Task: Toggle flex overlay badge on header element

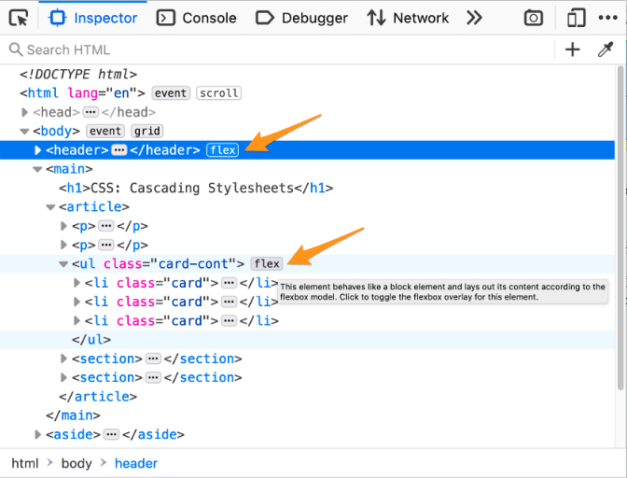Action: pos(223,150)
